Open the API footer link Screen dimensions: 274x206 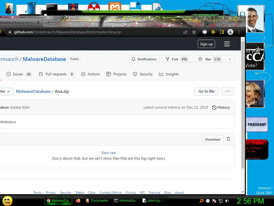pyautogui.click(x=142, y=193)
